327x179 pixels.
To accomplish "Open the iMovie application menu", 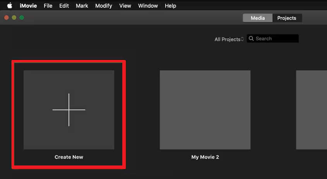I will click(28, 6).
